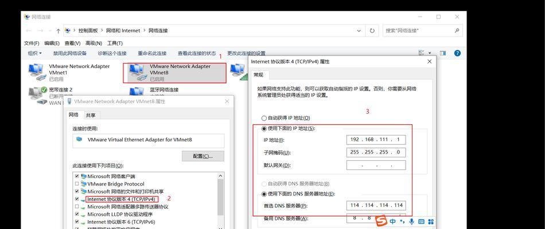Image resolution: width=545 pixels, height=229 pixels.
Task: Close the VMnet8 properties dialog
Action: pos(227,101)
